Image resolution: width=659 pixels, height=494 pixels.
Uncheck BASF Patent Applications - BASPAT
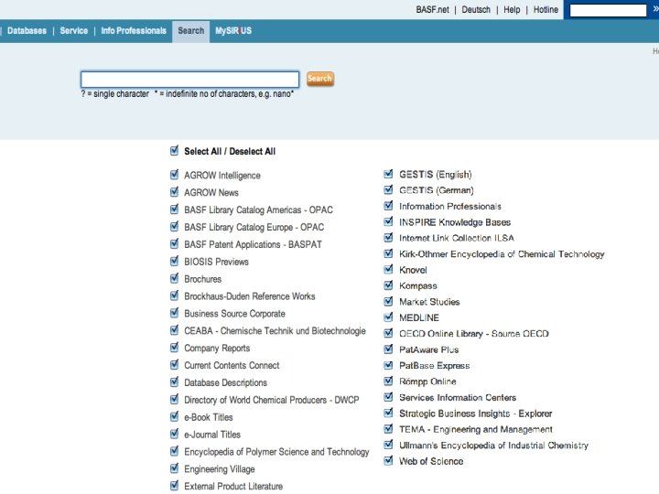coord(175,243)
